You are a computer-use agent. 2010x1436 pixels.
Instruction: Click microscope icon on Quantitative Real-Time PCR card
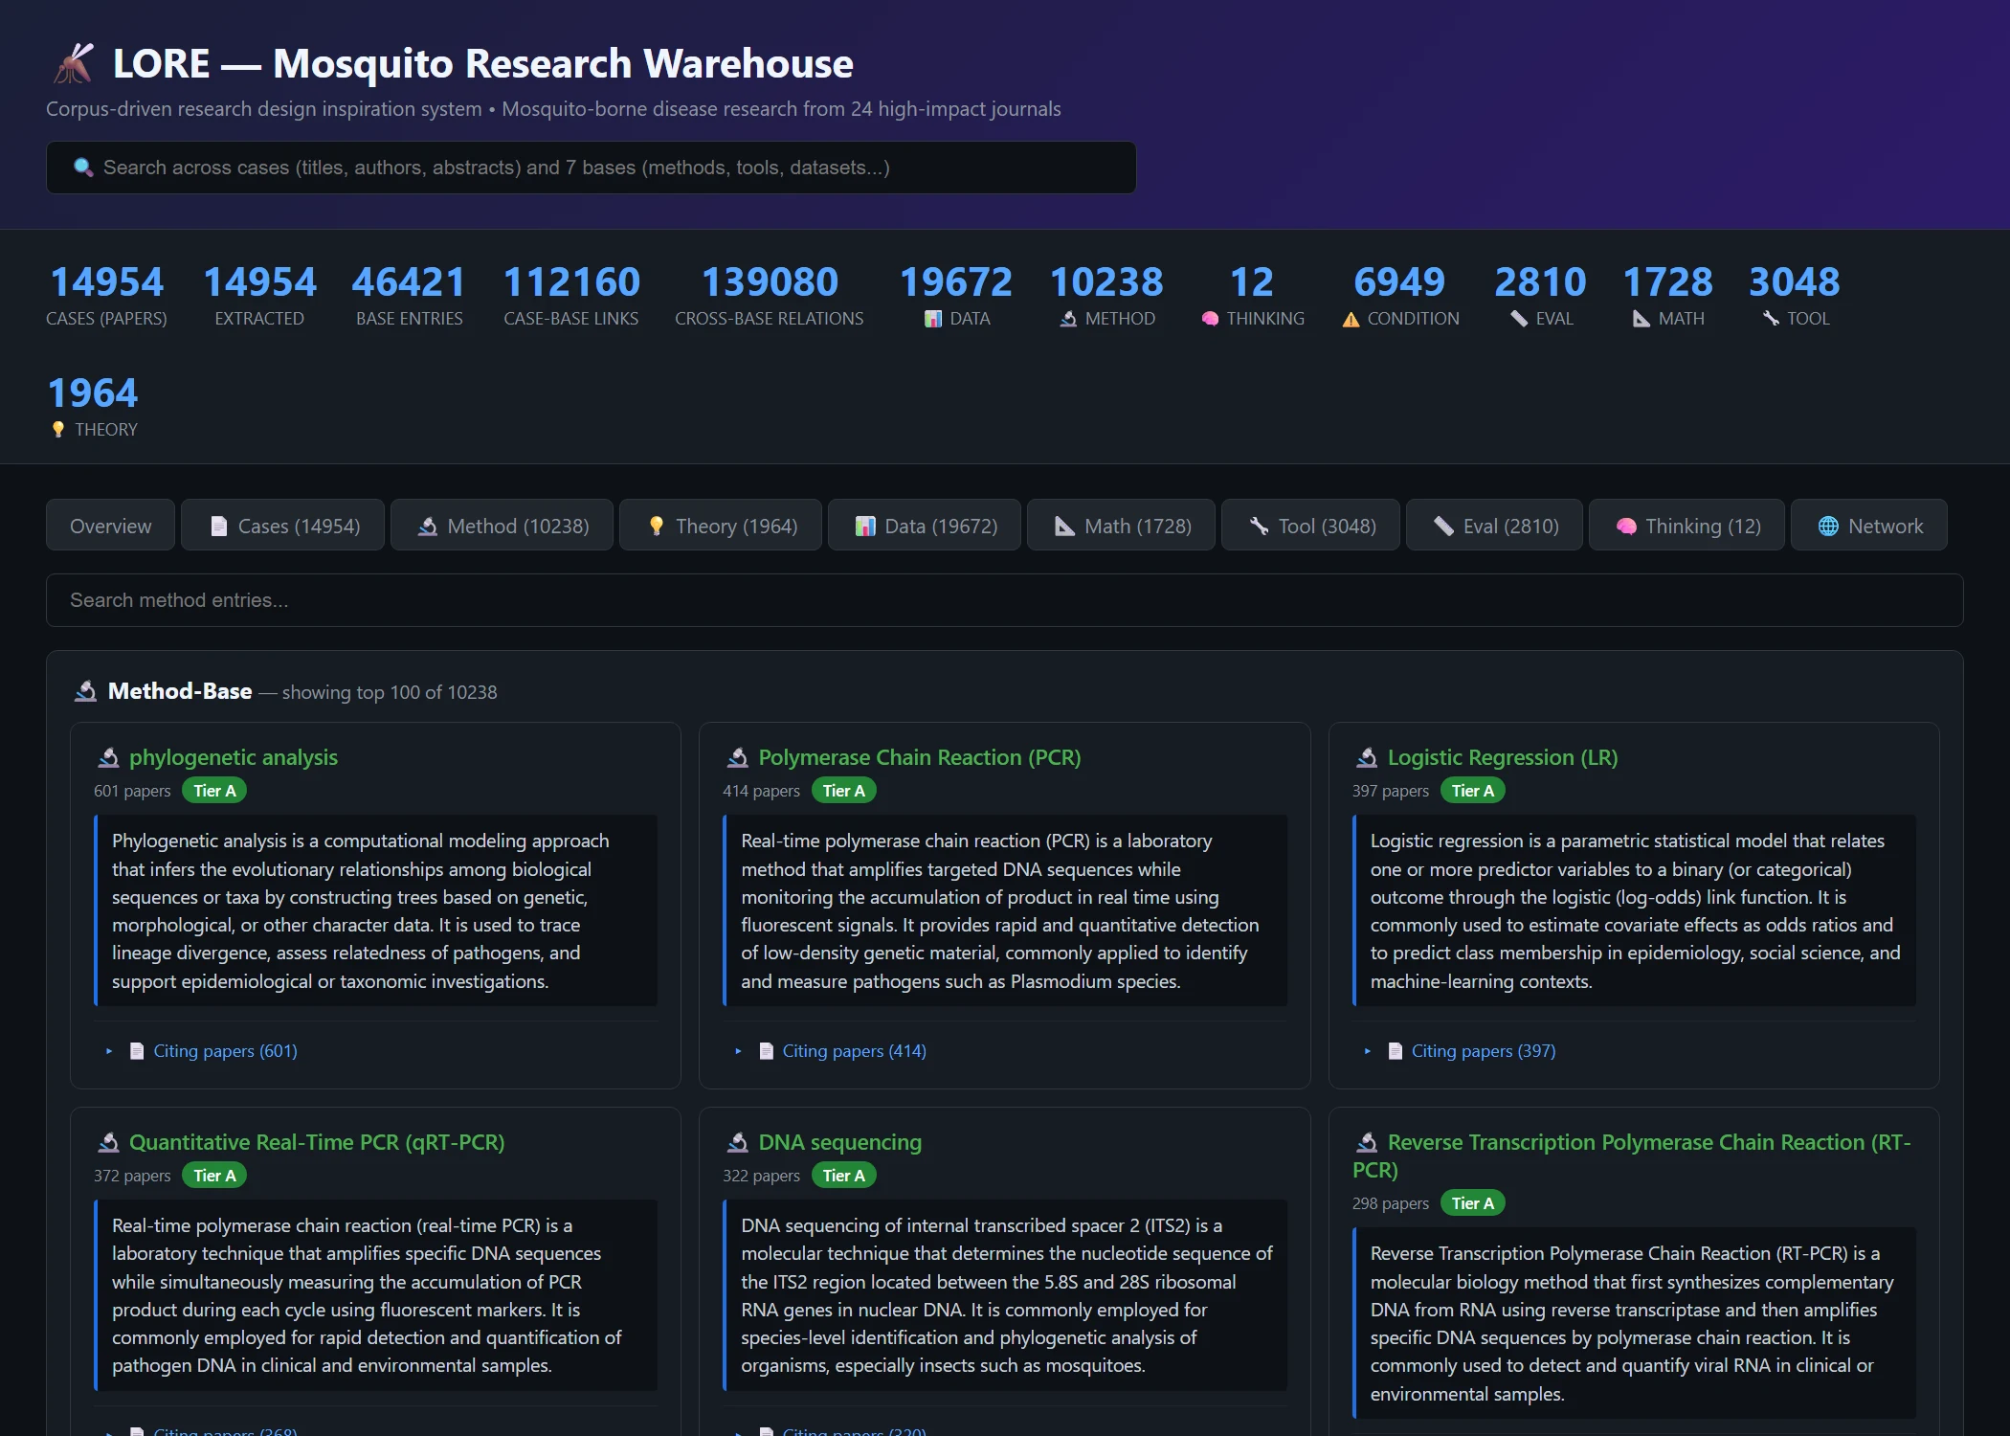pyautogui.click(x=108, y=1142)
